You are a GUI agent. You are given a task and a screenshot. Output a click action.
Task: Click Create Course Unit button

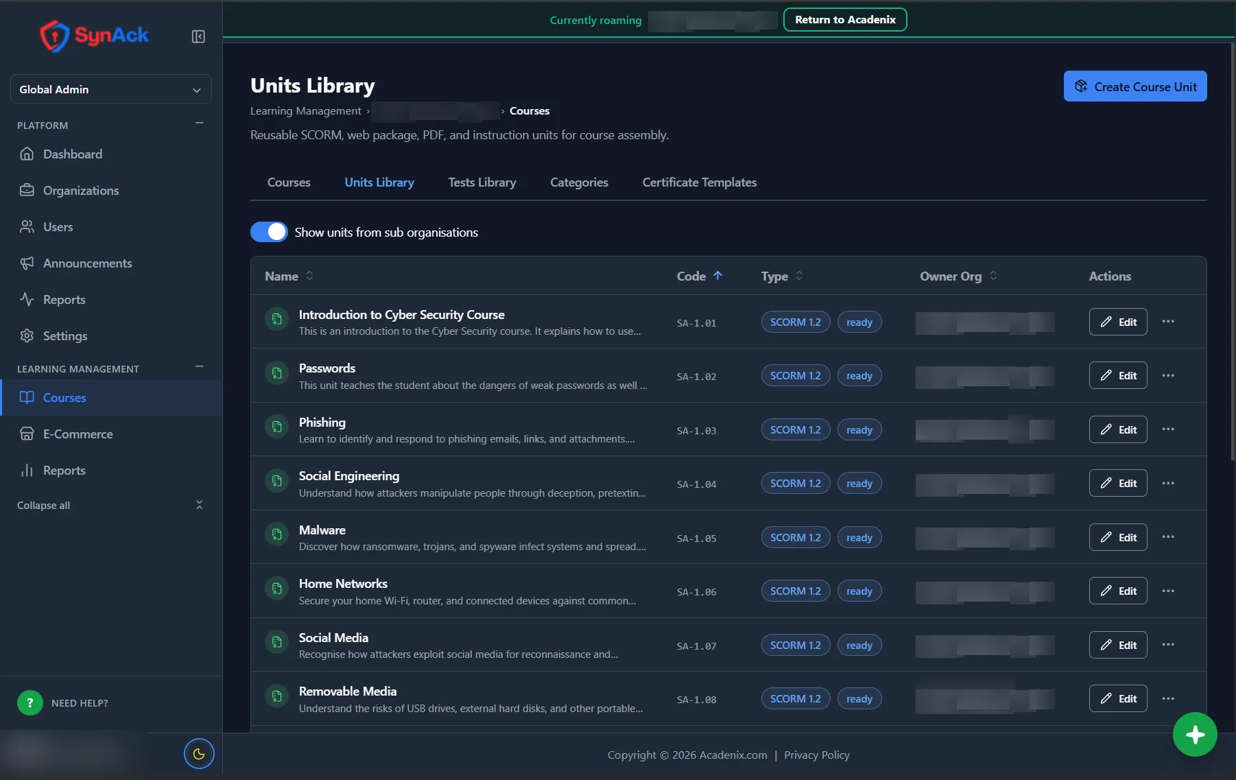pos(1135,86)
